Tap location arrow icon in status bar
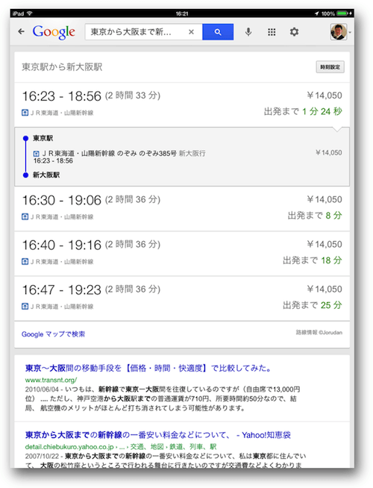Viewport: 373px width, 488px height. coord(317,13)
